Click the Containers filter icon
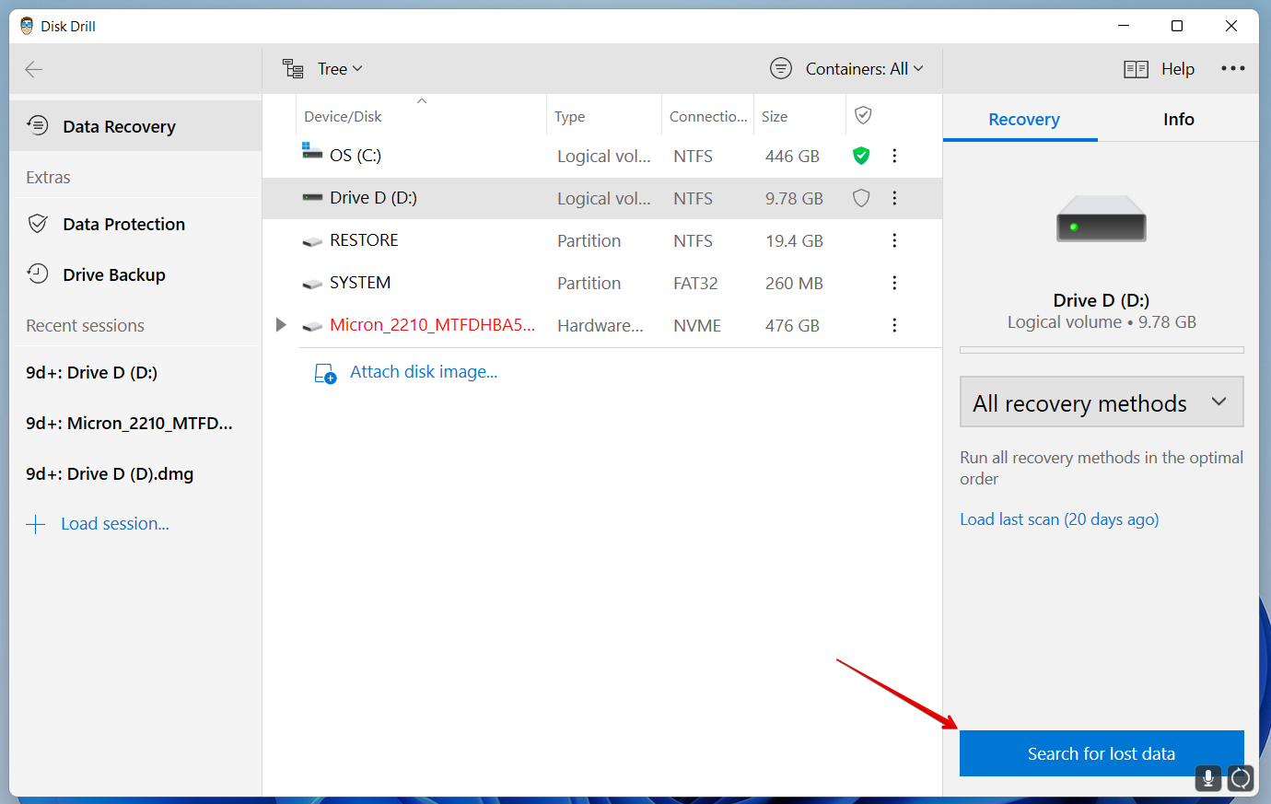Screen dimensions: 1271x804 (781, 68)
